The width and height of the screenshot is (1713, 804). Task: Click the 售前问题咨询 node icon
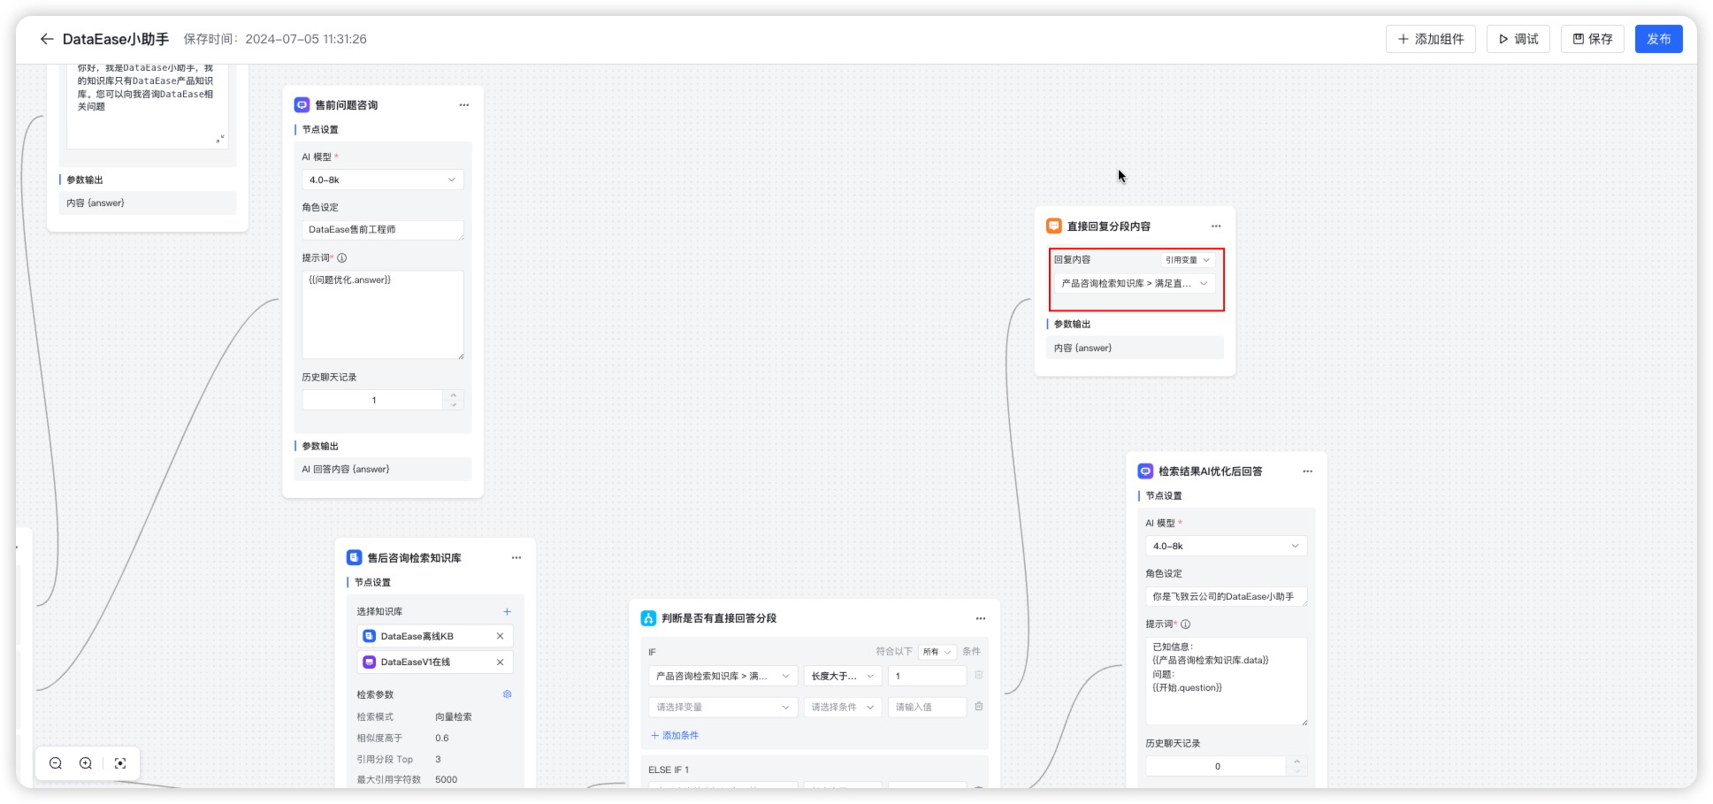point(302,104)
